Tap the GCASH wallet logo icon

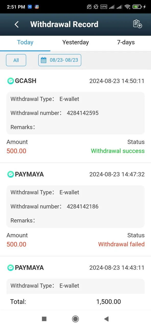pyautogui.click(x=10, y=81)
